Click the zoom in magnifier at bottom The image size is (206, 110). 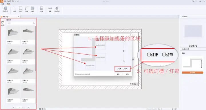[172, 109]
